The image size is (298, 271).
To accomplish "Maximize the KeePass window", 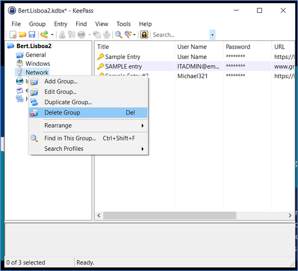I will (x=260, y=11).
